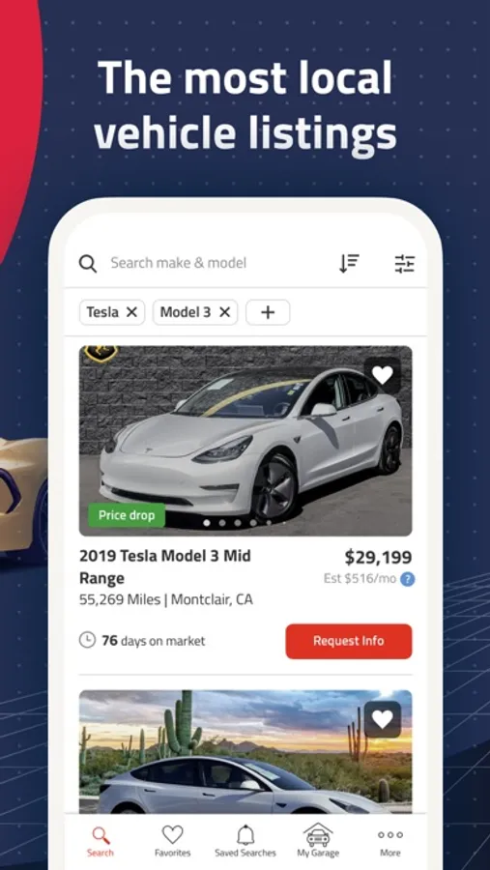Screen dimensions: 490x870
Task: Add another filter with plus chip
Action: click(268, 312)
